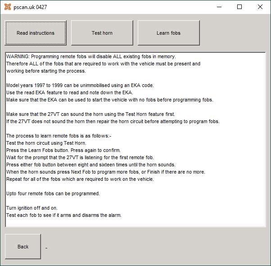Select line 'If the 27VT does not sound the horn'
This screenshot has width=271, height=266.
pos(113,121)
